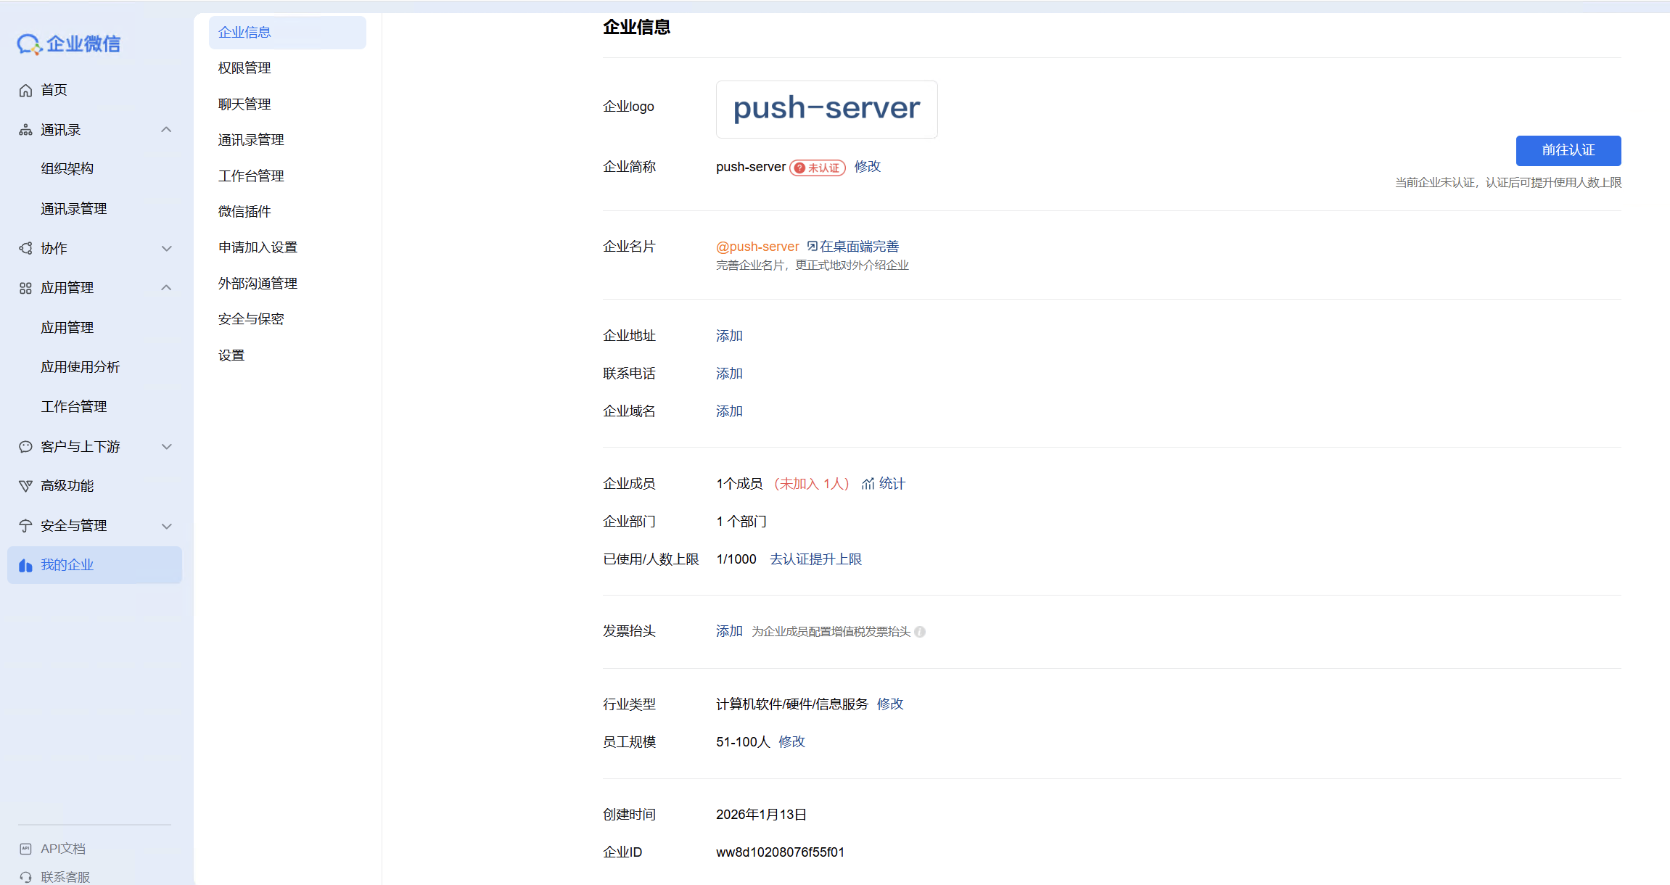Click the 客户与上下游 chat bubble icon
Viewport: 1670px width, 885px height.
[25, 446]
